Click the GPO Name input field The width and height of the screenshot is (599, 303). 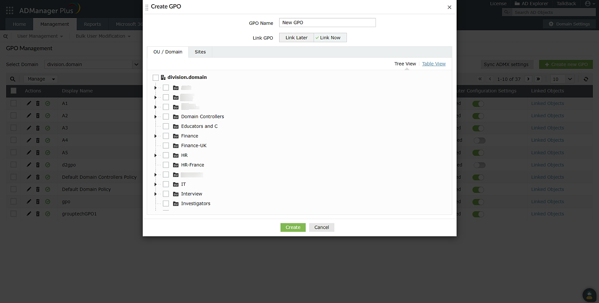coord(327,23)
